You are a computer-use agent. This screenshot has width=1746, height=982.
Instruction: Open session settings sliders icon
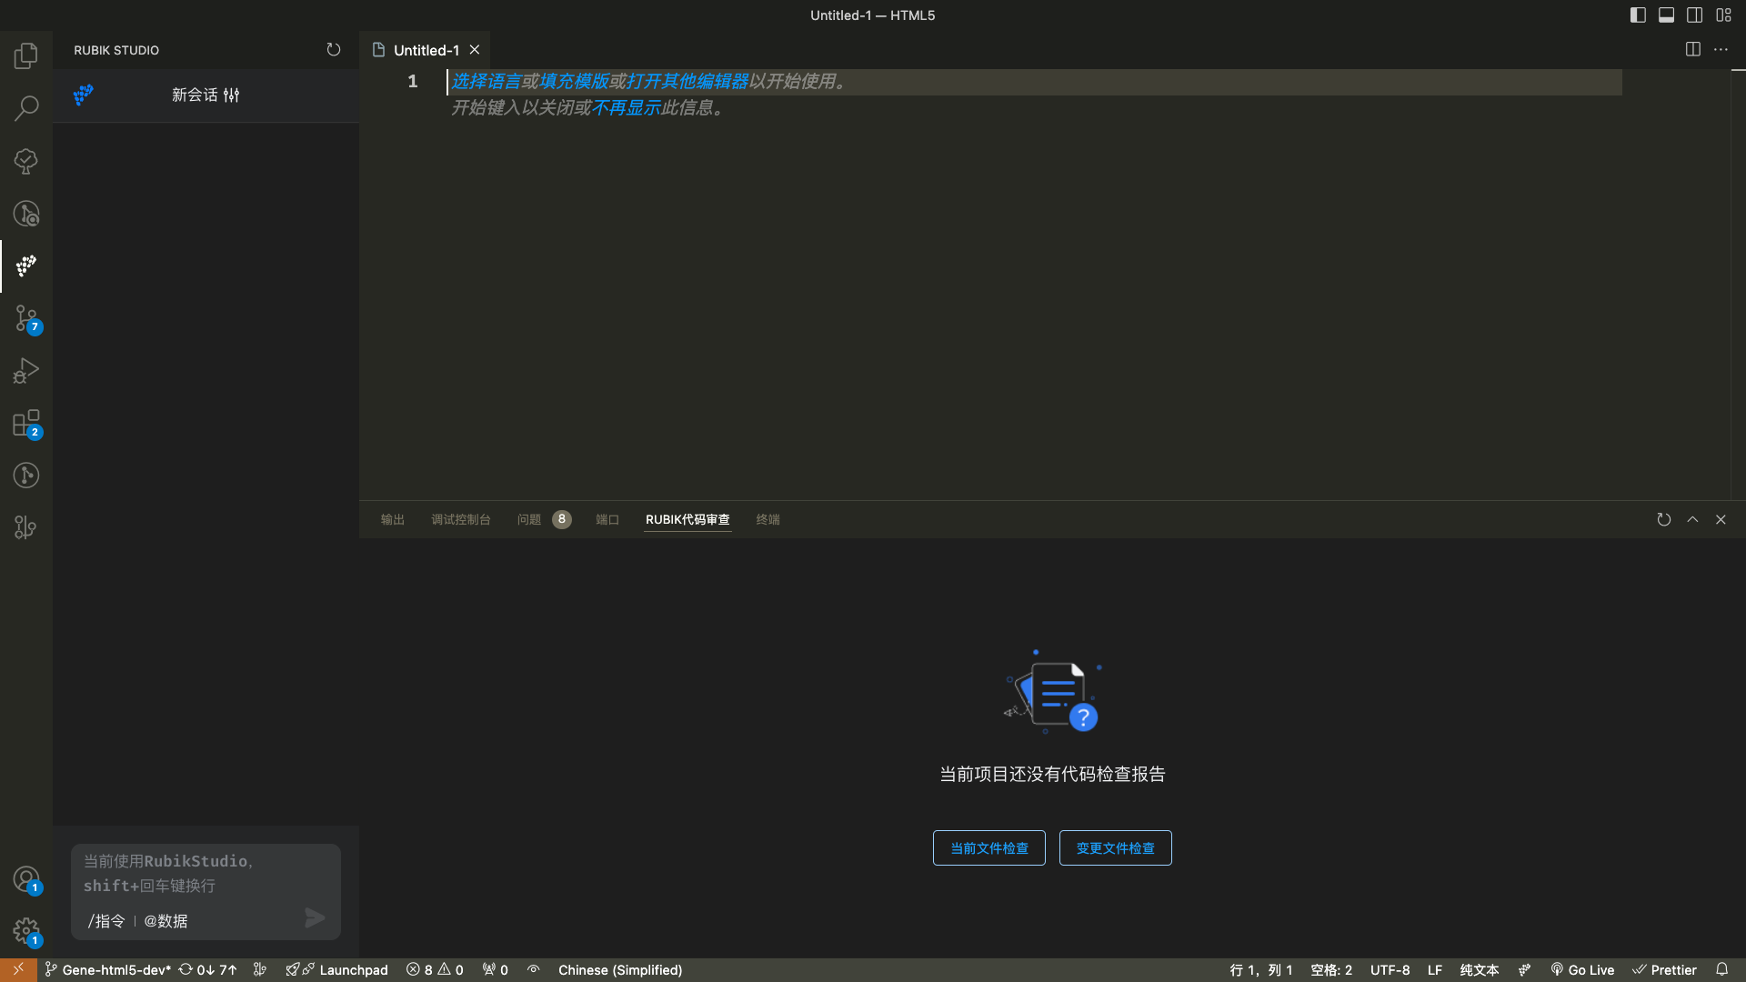(x=232, y=95)
